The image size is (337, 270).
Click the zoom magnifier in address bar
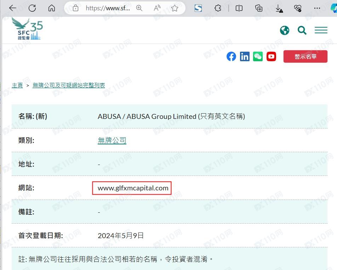tap(139, 8)
